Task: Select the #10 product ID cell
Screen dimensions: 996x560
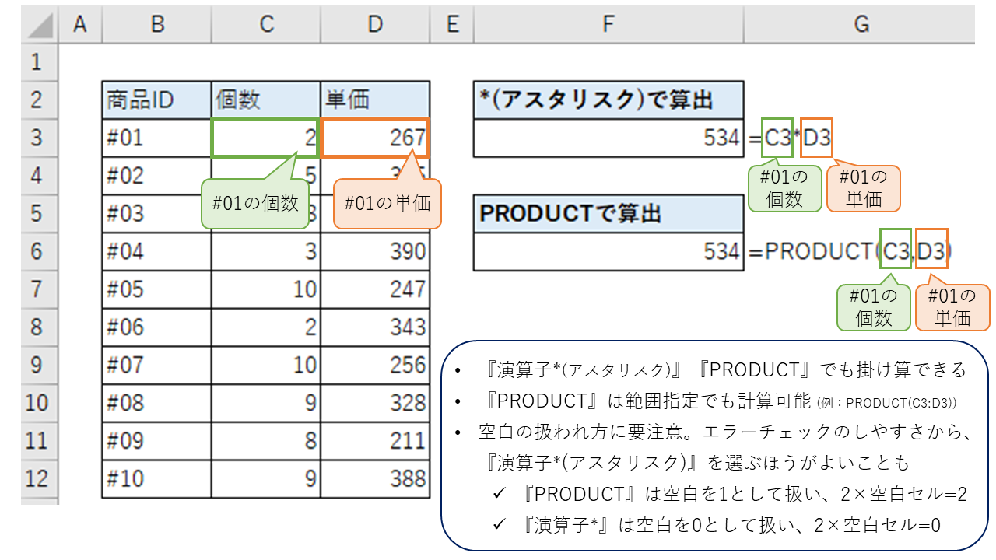Action: tap(157, 479)
